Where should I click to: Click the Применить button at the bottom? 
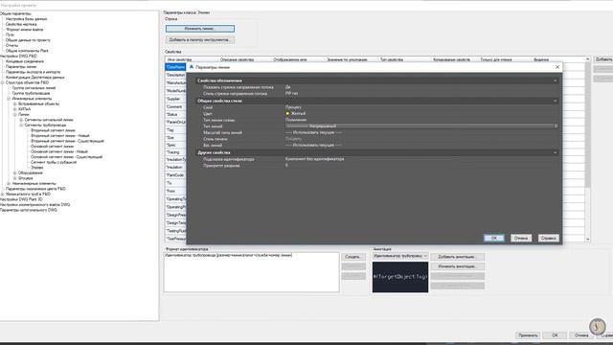point(528,335)
